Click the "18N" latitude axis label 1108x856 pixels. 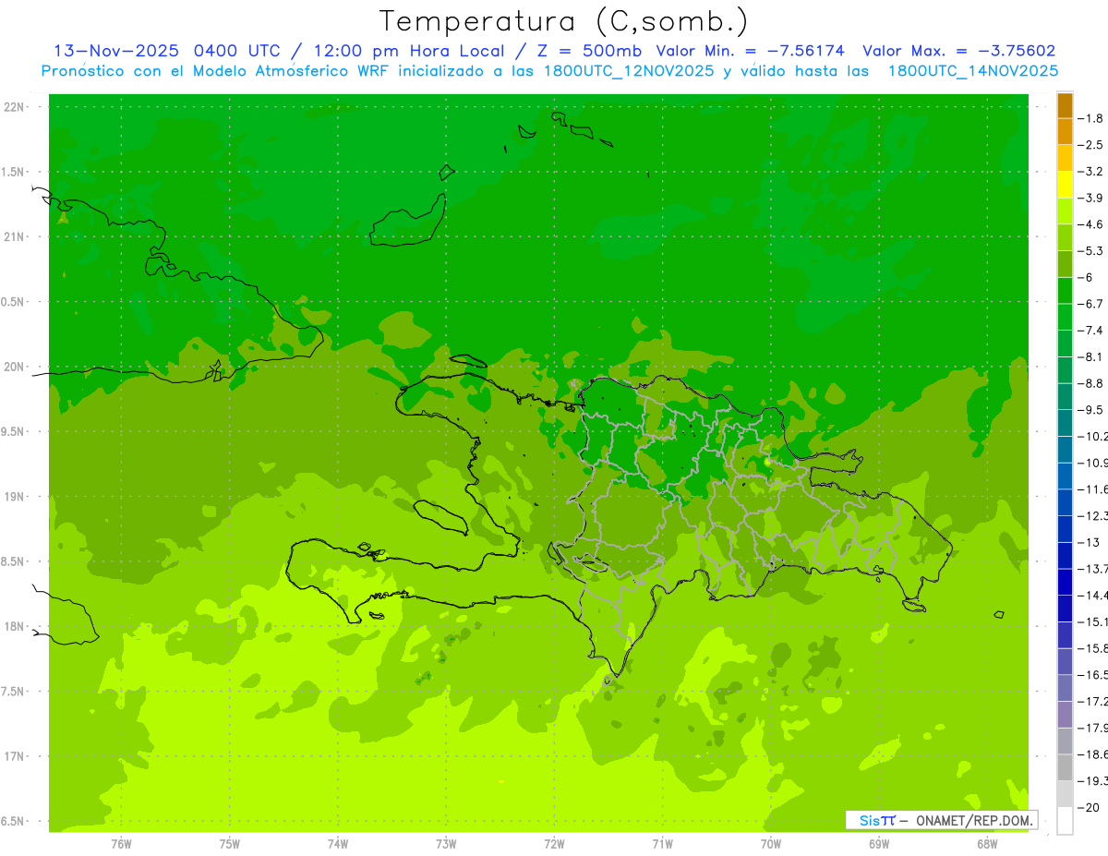click(15, 626)
